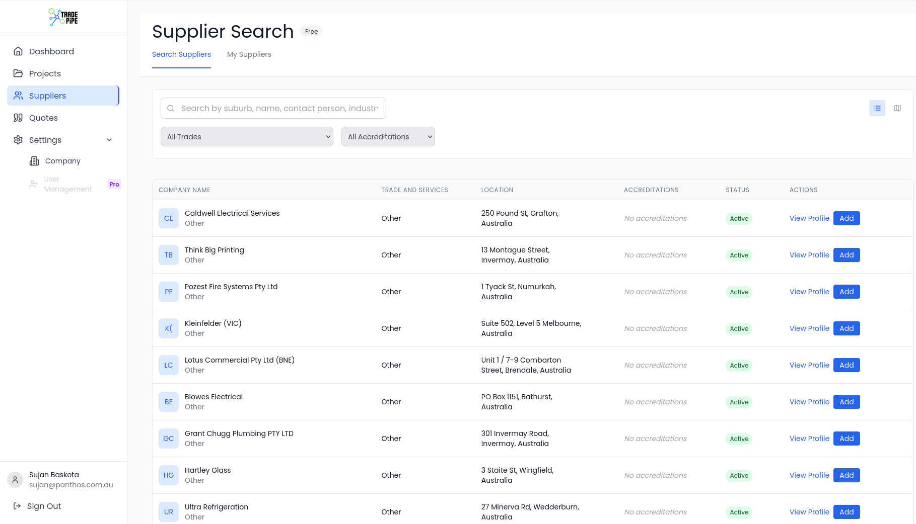Click the Sign Out icon

(17, 506)
